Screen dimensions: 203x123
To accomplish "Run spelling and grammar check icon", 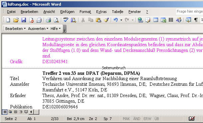I will point(66,20).
